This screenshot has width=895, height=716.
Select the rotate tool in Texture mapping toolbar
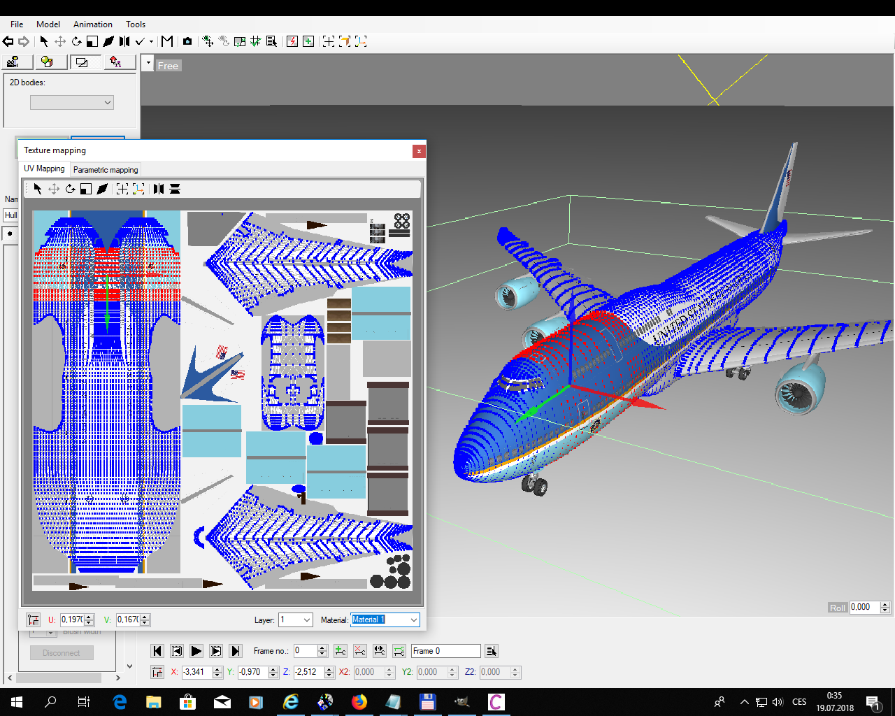click(70, 189)
